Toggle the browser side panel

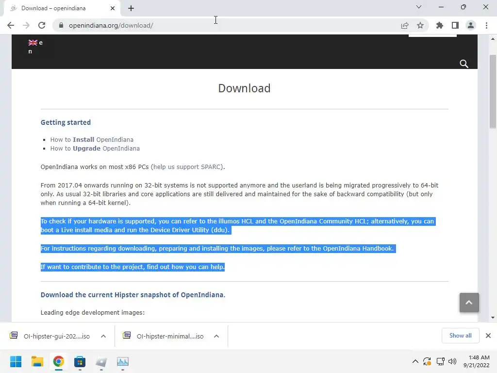[x=455, y=25]
